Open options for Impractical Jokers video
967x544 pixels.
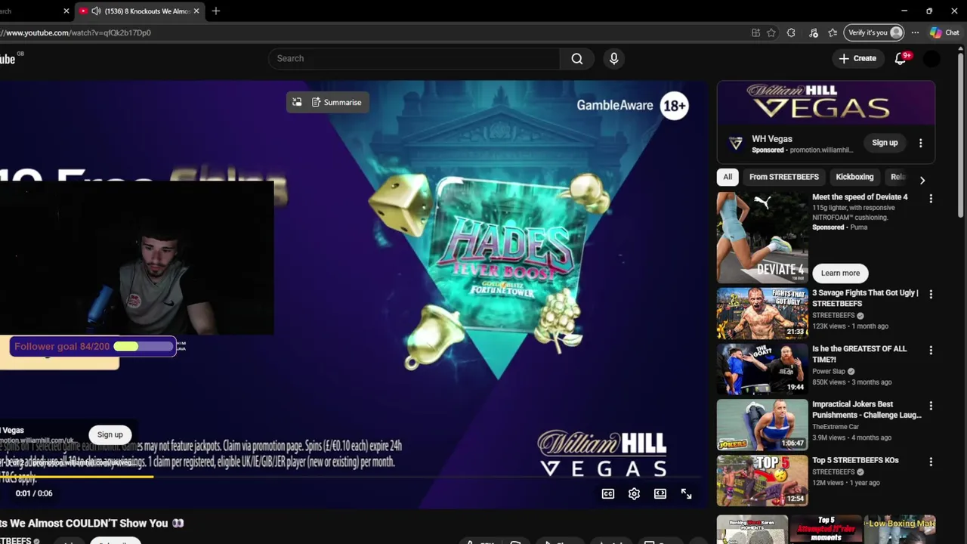[x=931, y=406]
